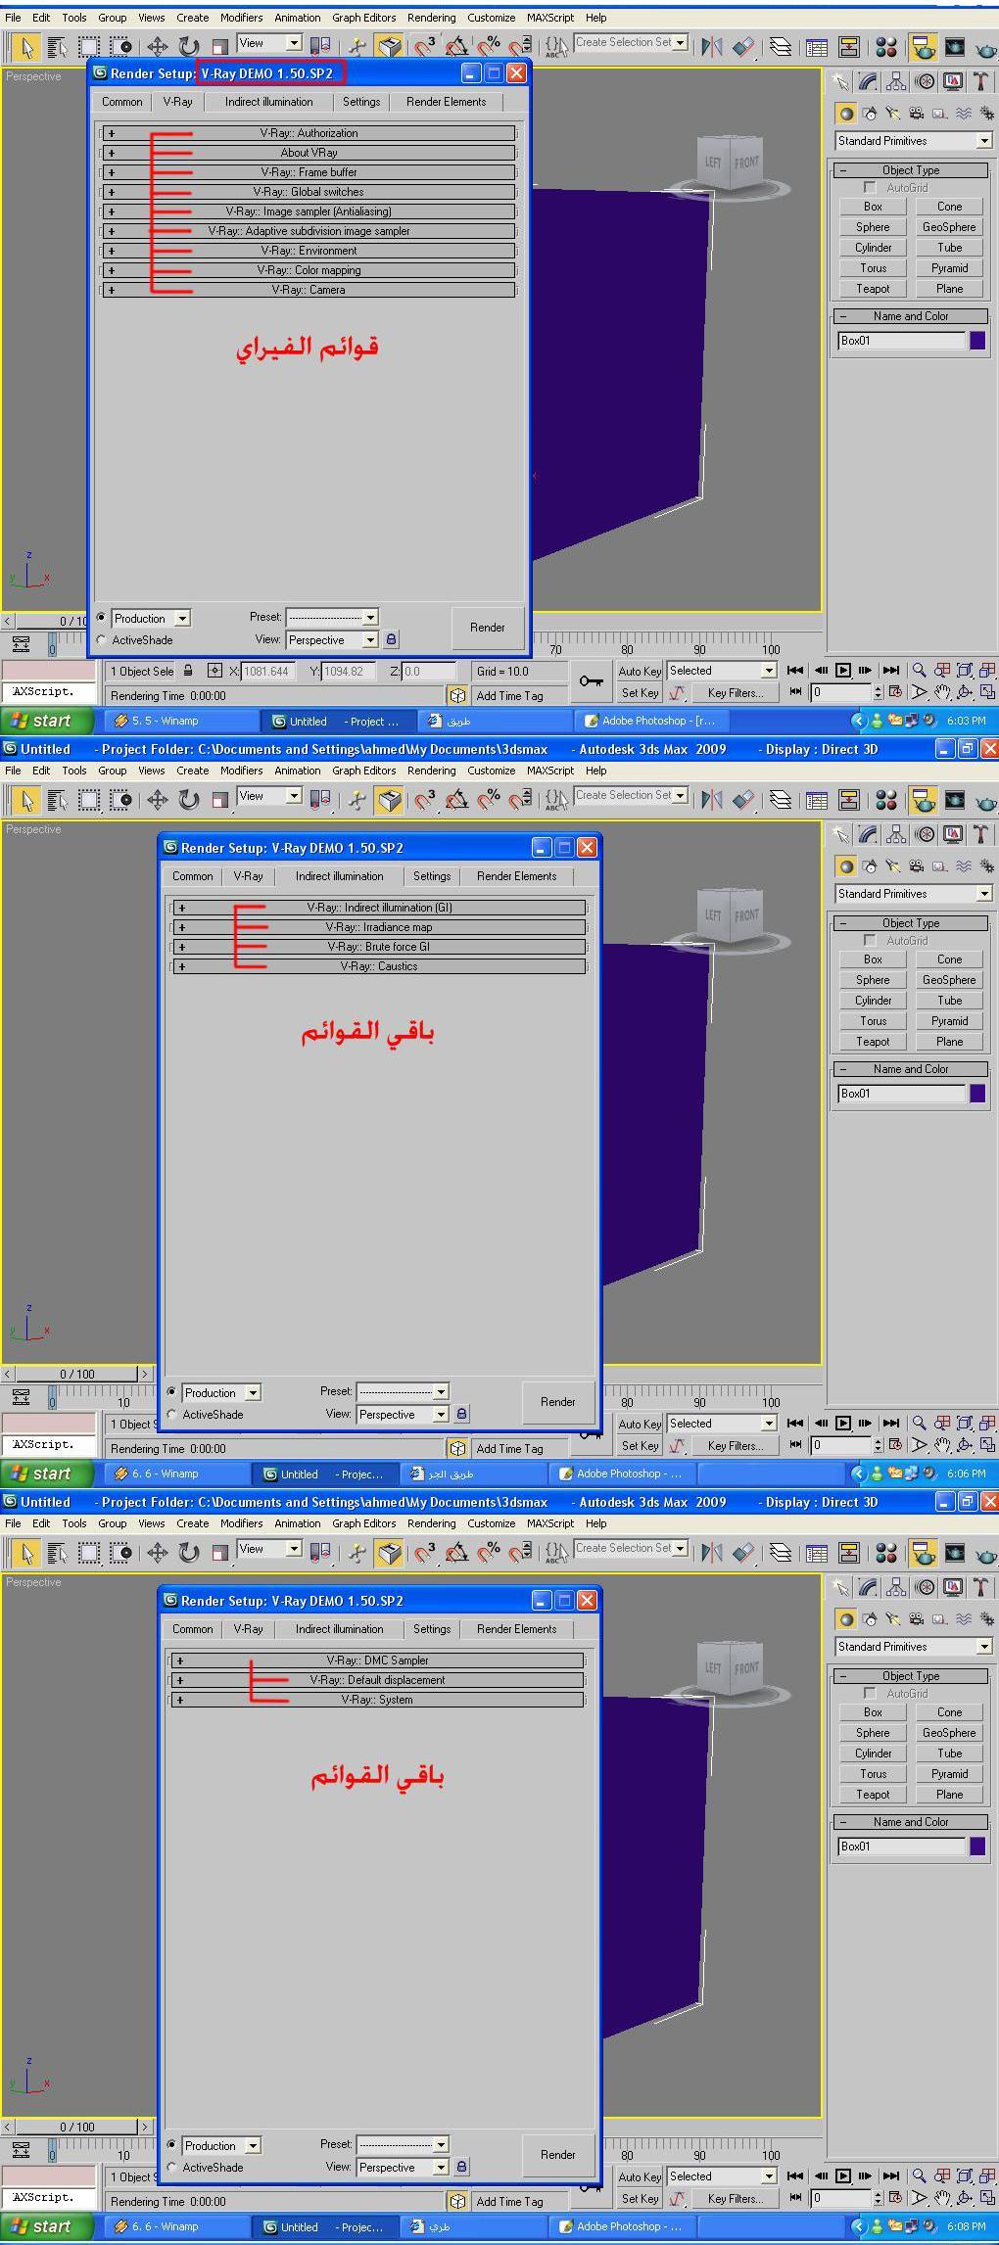Click the Box01 name field in the bottom screenshot
The width and height of the screenshot is (999, 2245).
point(901,1847)
